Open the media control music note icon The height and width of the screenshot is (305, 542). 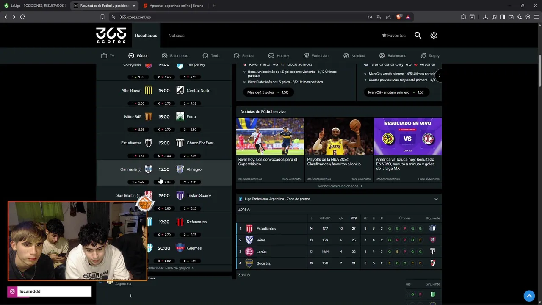coord(494,17)
